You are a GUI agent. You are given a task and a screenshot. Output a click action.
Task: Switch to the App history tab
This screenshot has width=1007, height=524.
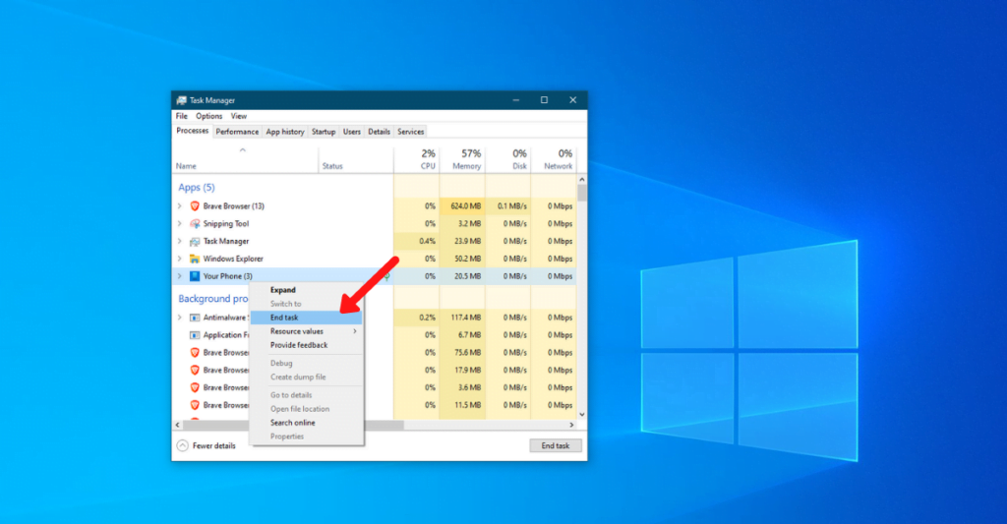pyautogui.click(x=285, y=132)
